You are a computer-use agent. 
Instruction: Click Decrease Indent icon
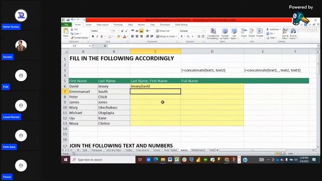coord(147,37)
